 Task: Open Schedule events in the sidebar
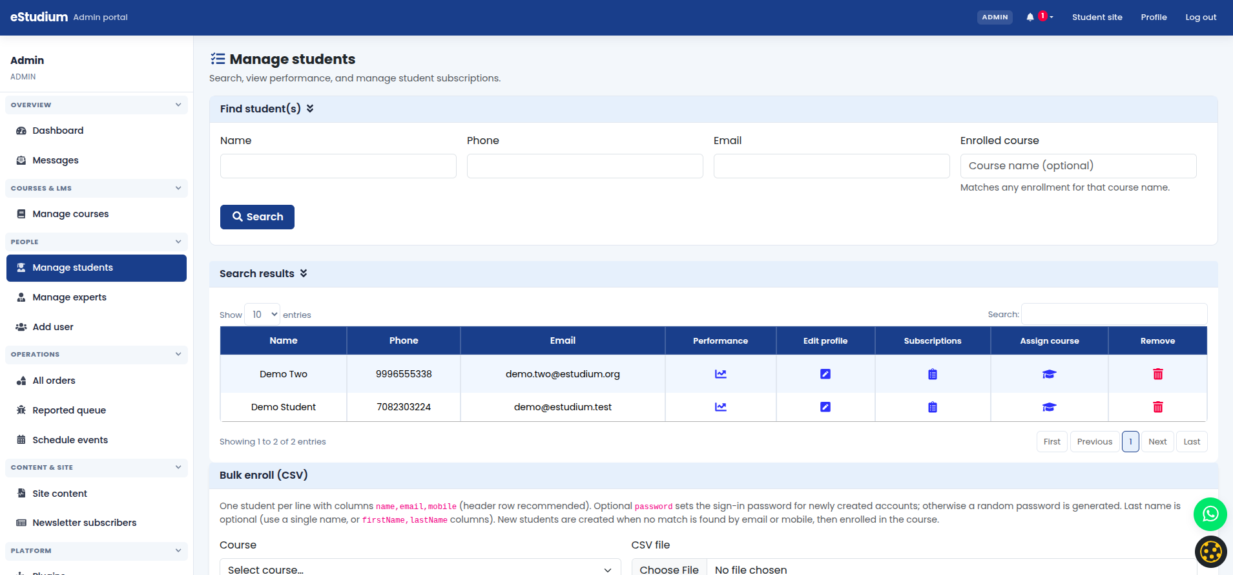click(96, 440)
